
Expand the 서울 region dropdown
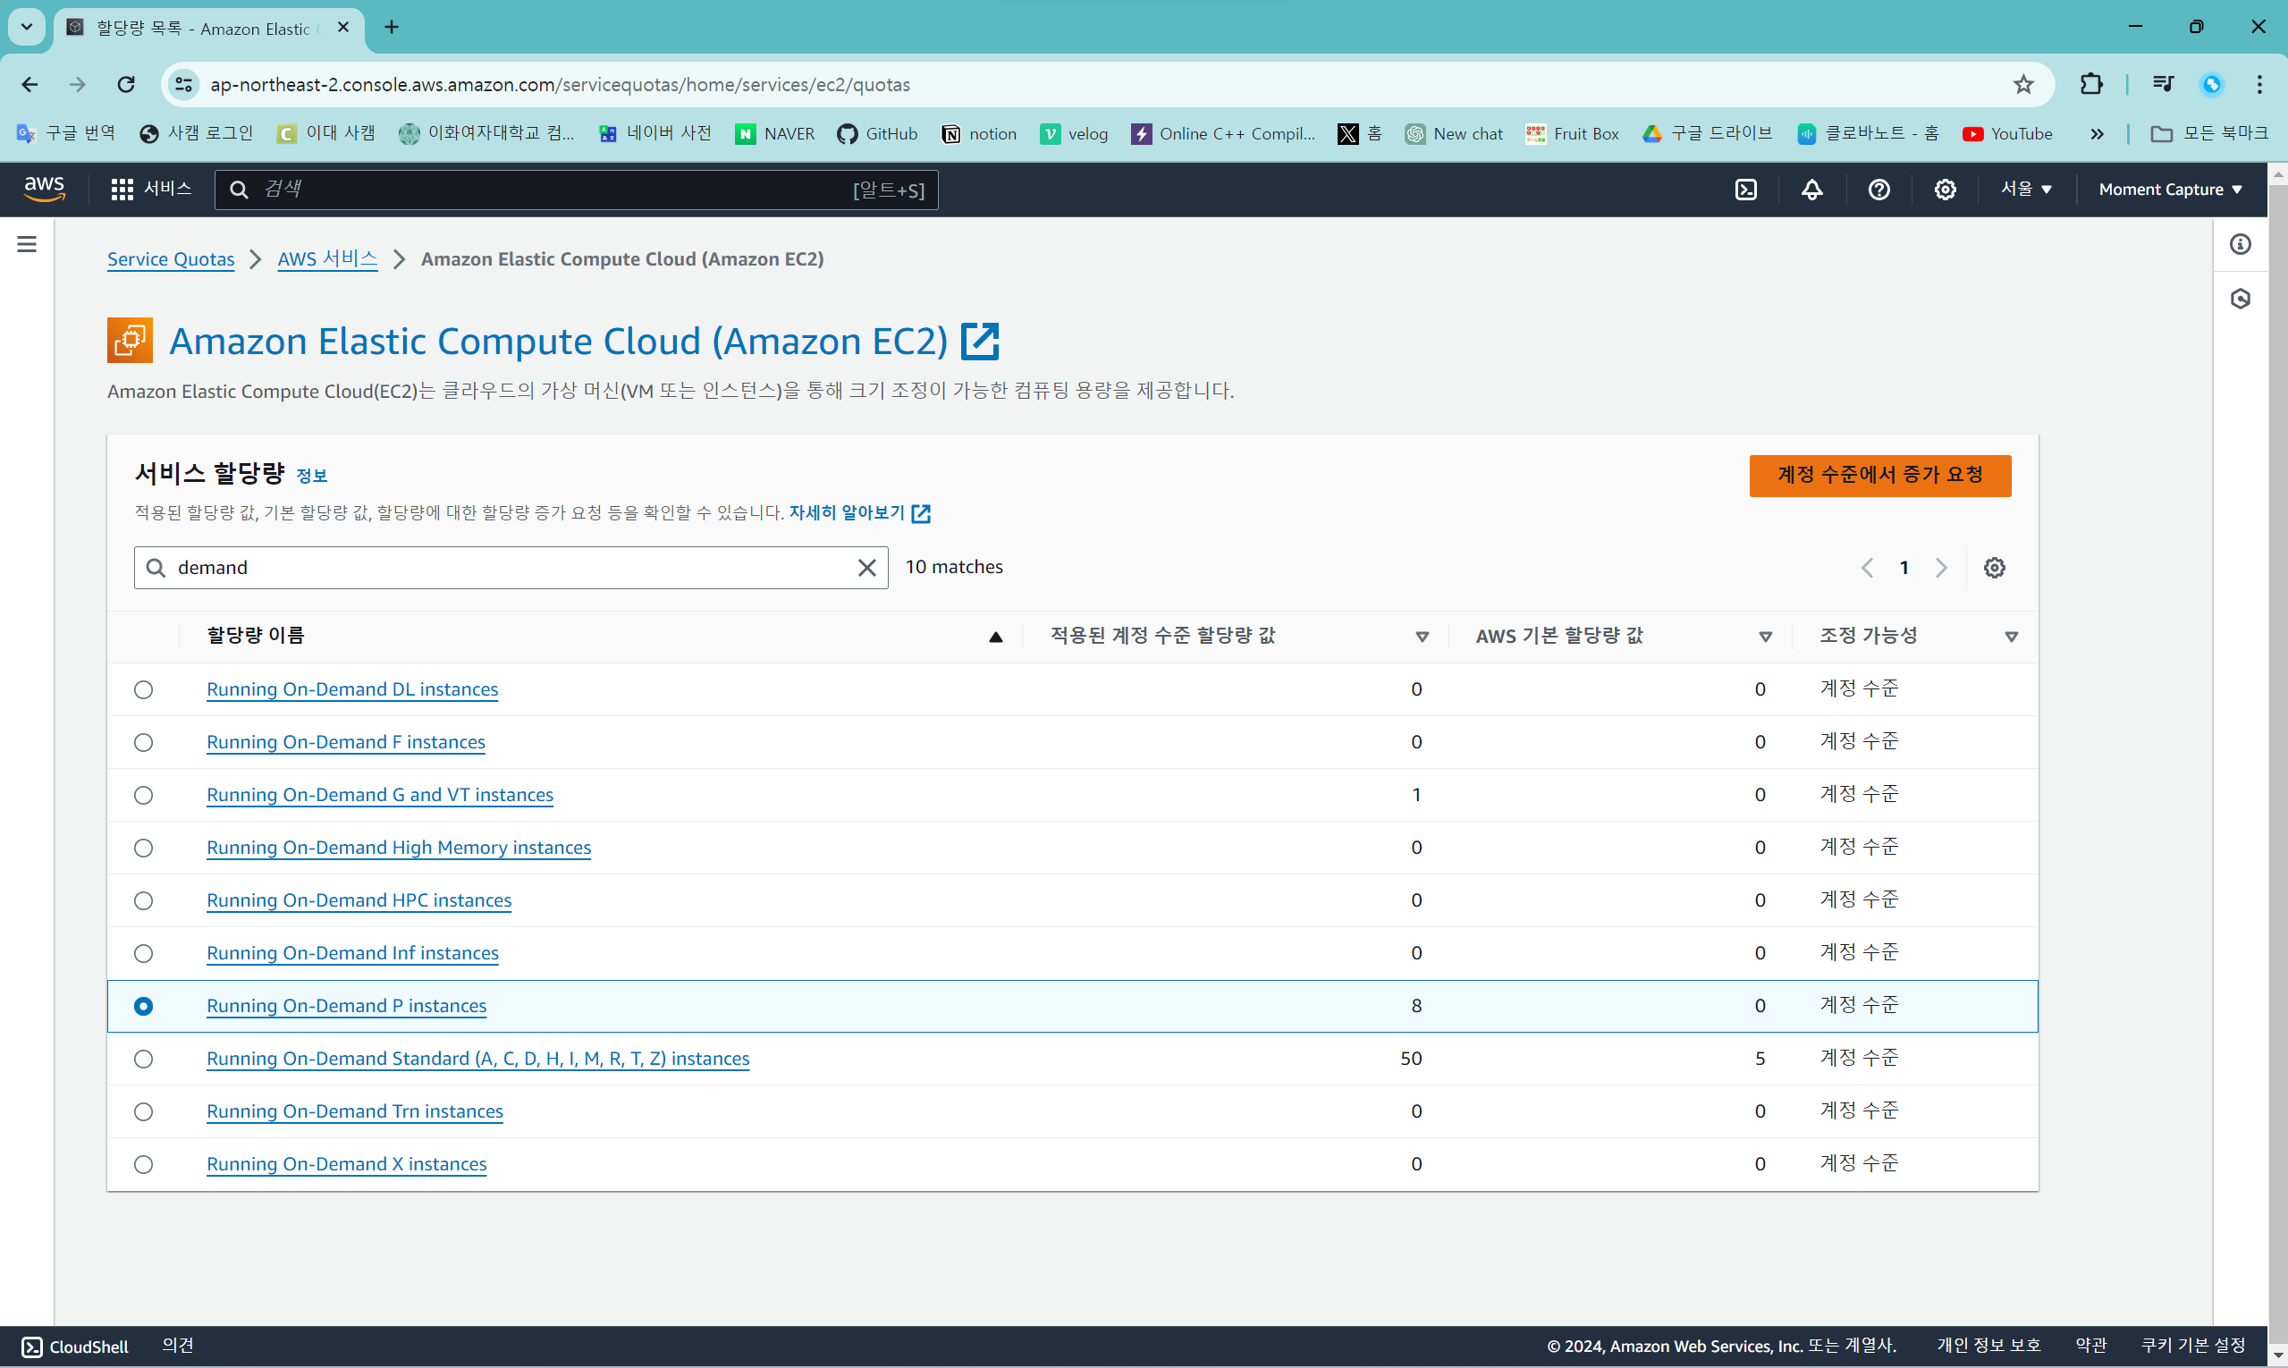click(x=2025, y=190)
